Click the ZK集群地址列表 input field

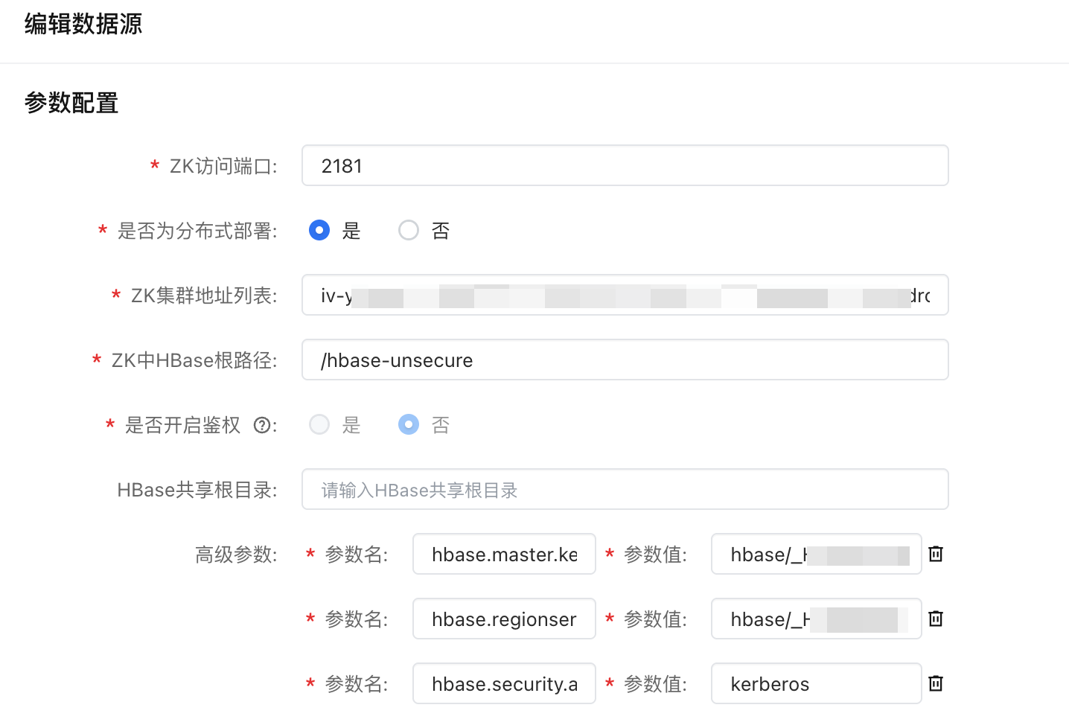point(625,295)
